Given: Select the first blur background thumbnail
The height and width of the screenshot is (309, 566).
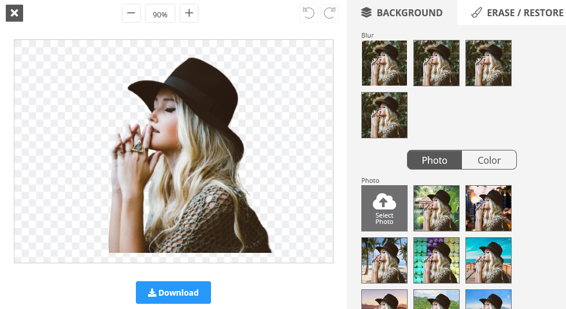Looking at the screenshot, I should [384, 63].
